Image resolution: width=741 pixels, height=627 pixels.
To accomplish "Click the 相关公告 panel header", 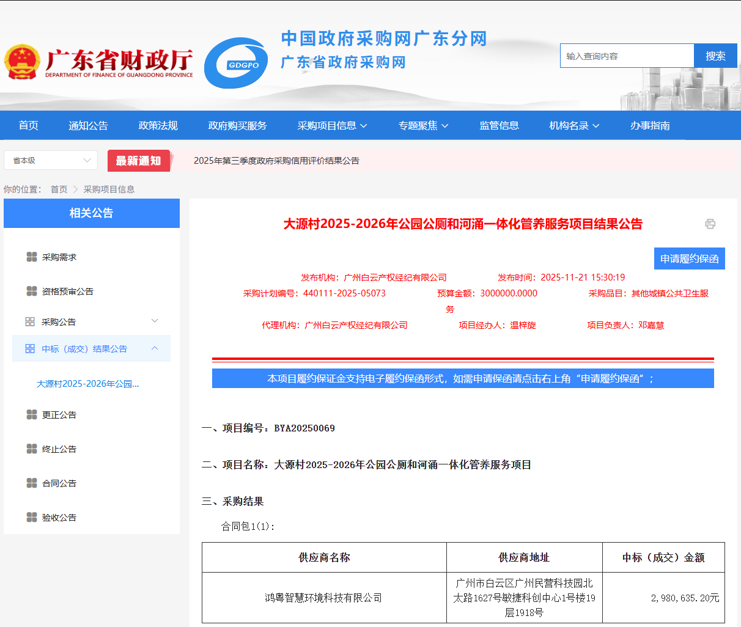I will (92, 213).
